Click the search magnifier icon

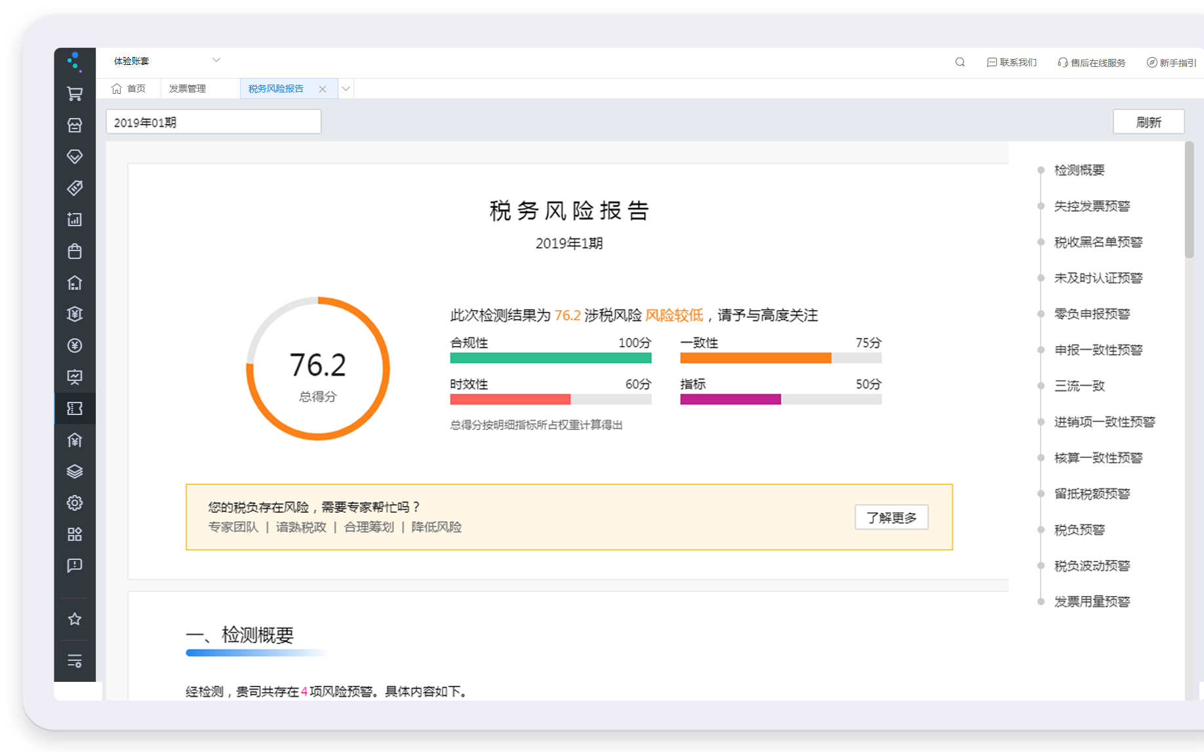960,62
